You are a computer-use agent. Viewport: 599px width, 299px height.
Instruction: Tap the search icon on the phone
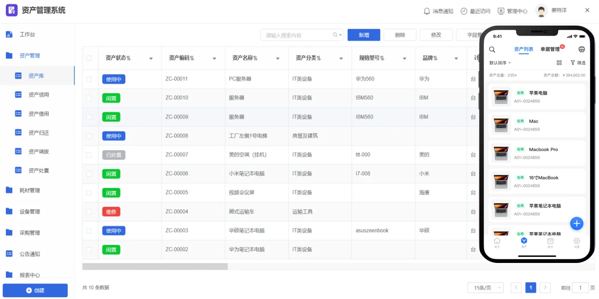point(492,49)
